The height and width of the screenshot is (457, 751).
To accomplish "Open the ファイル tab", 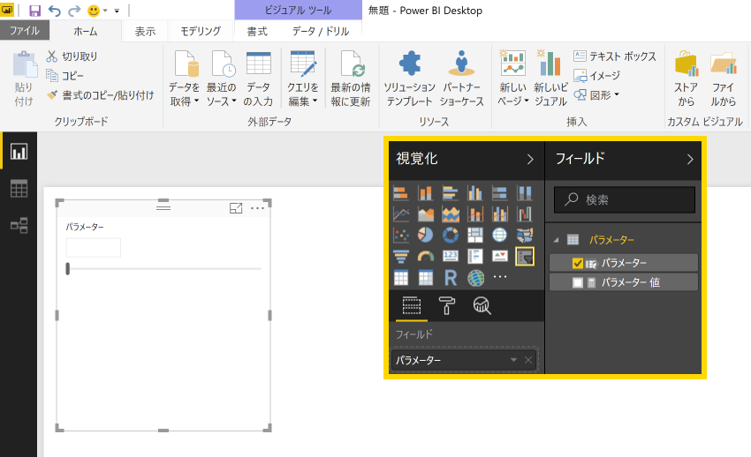I will tap(25, 31).
